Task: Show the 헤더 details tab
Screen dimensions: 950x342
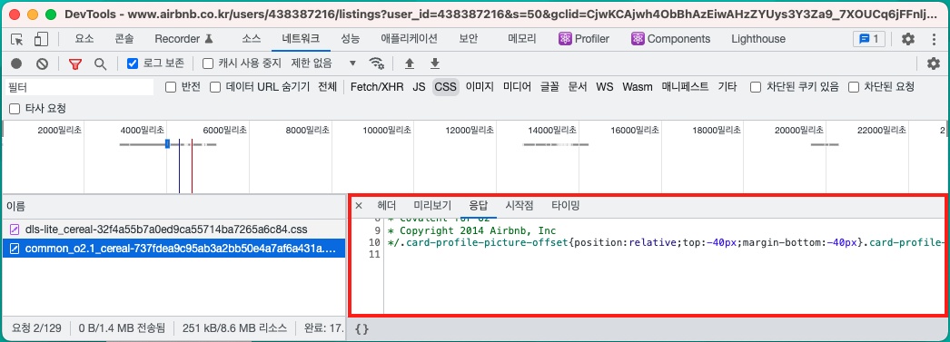Action: tap(386, 206)
